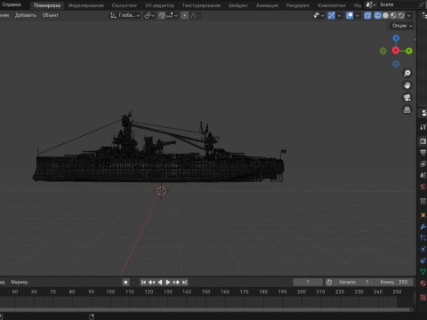Toggle the camera view icon
Image resolution: width=427 pixels, height=320 pixels.
pos(407,98)
